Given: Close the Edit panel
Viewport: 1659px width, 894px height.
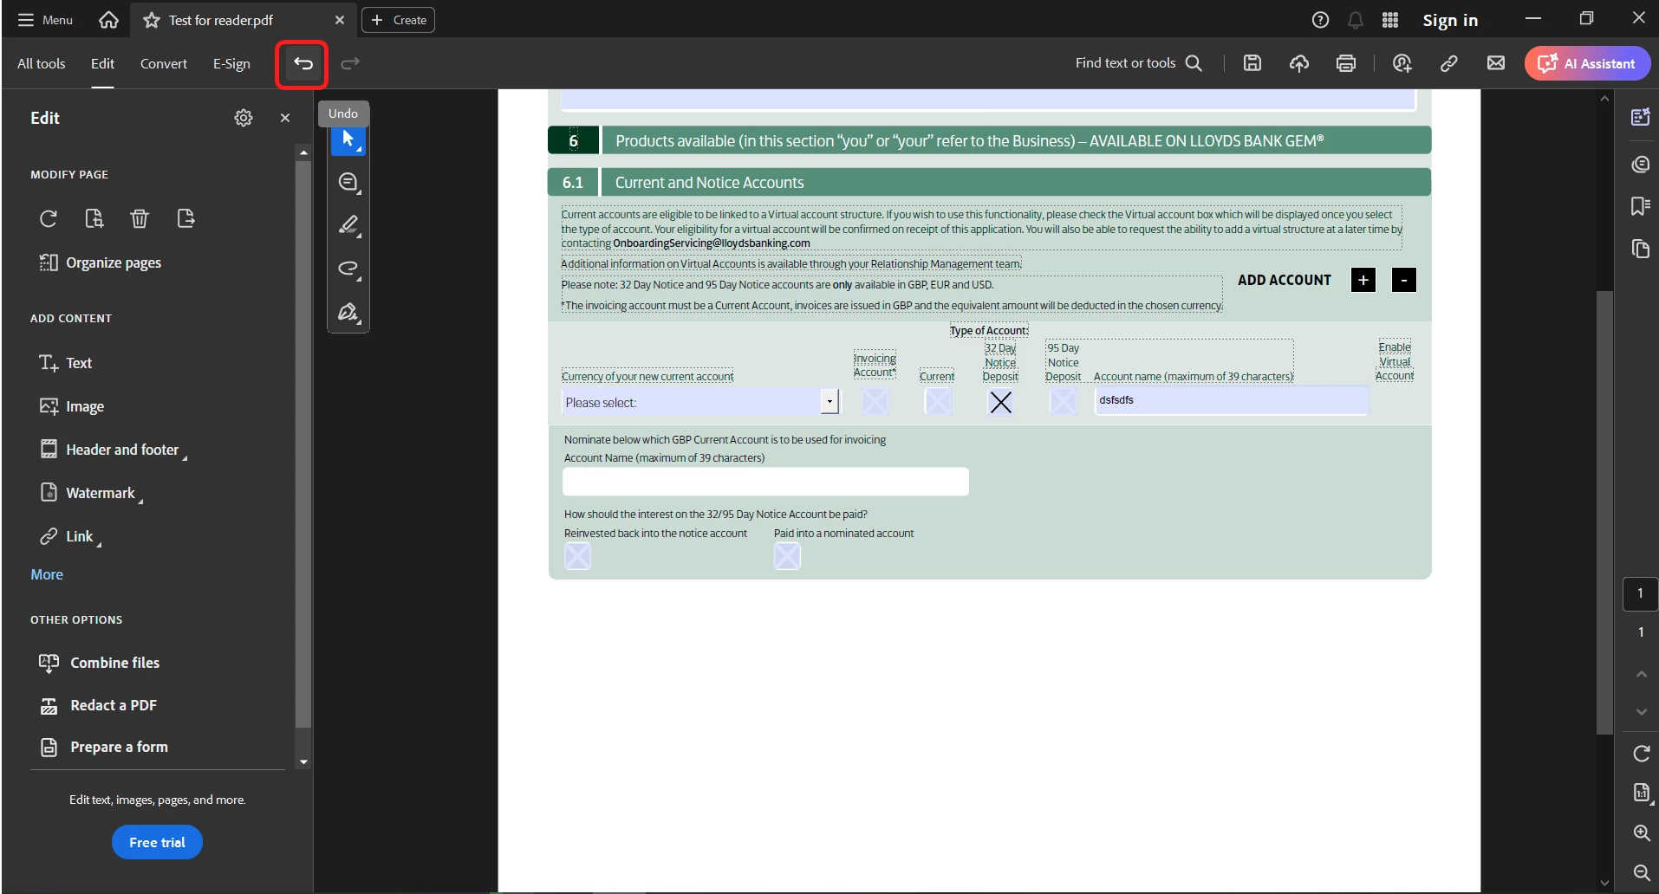Looking at the screenshot, I should pos(285,118).
